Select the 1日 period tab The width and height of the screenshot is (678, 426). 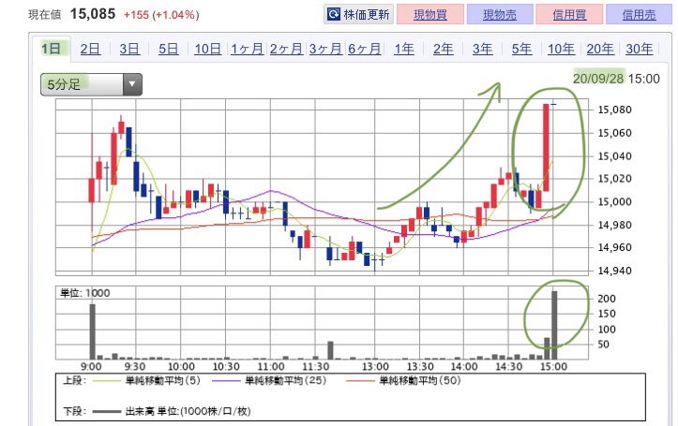51,49
